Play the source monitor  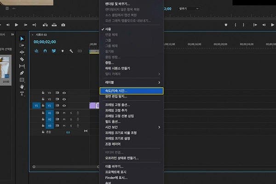pyautogui.click(x=17, y=25)
